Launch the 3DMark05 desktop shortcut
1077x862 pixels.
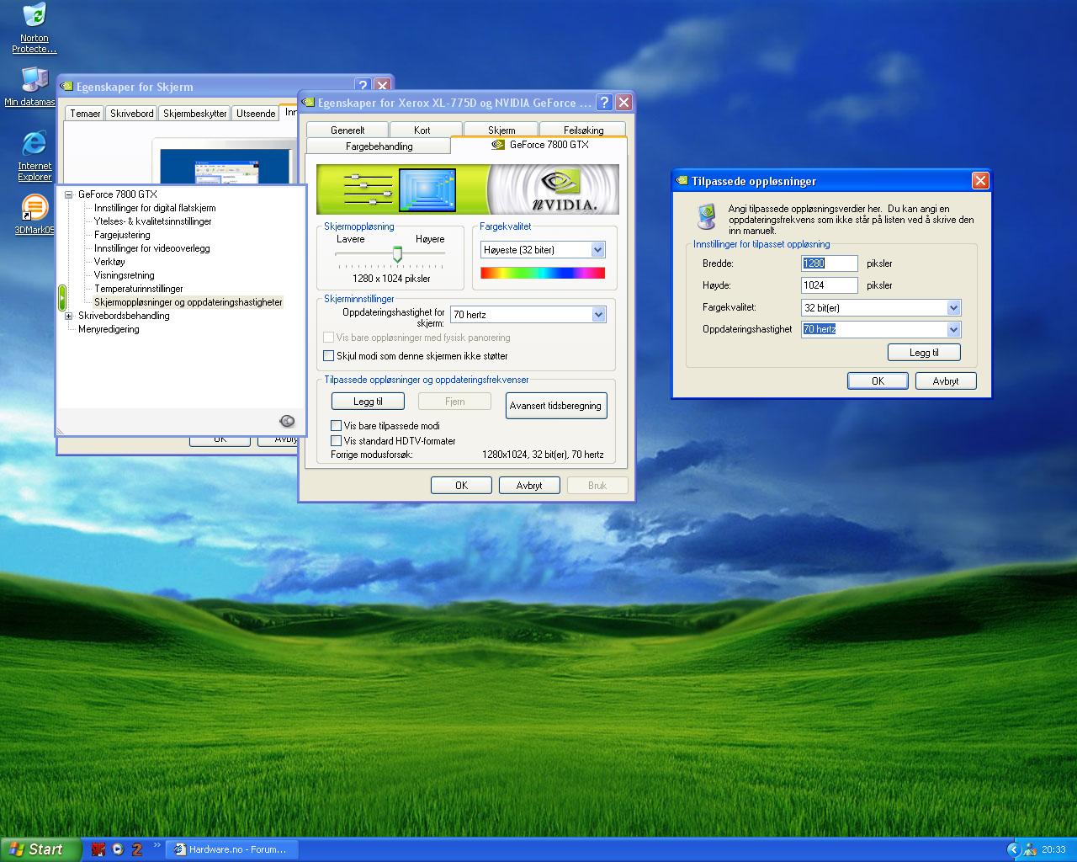34,215
